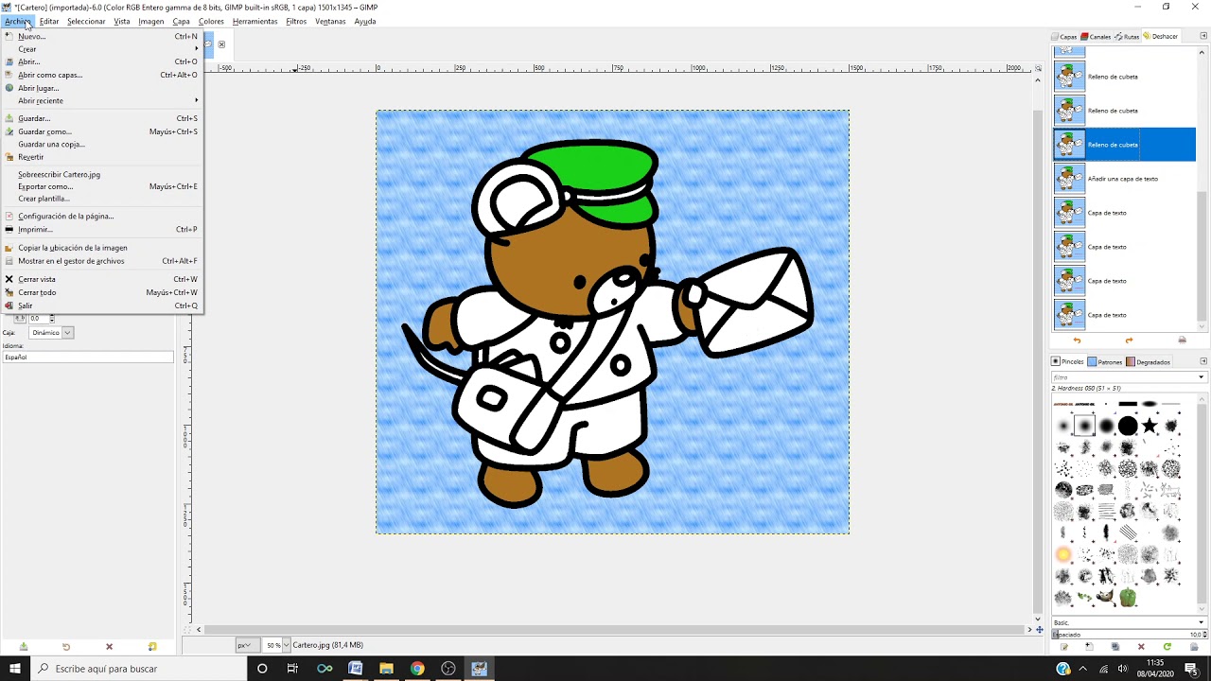The height and width of the screenshot is (681, 1211).
Task: Restore tool options with the orange arrow icon
Action: [x=66, y=647]
